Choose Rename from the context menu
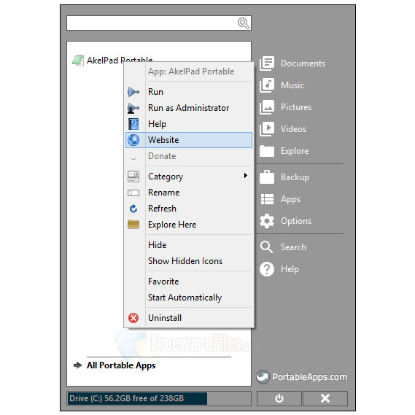The image size is (415, 415). [189, 193]
